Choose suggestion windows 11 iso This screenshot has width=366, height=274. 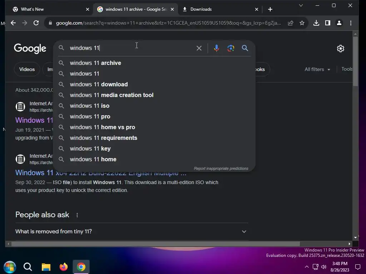154,106
